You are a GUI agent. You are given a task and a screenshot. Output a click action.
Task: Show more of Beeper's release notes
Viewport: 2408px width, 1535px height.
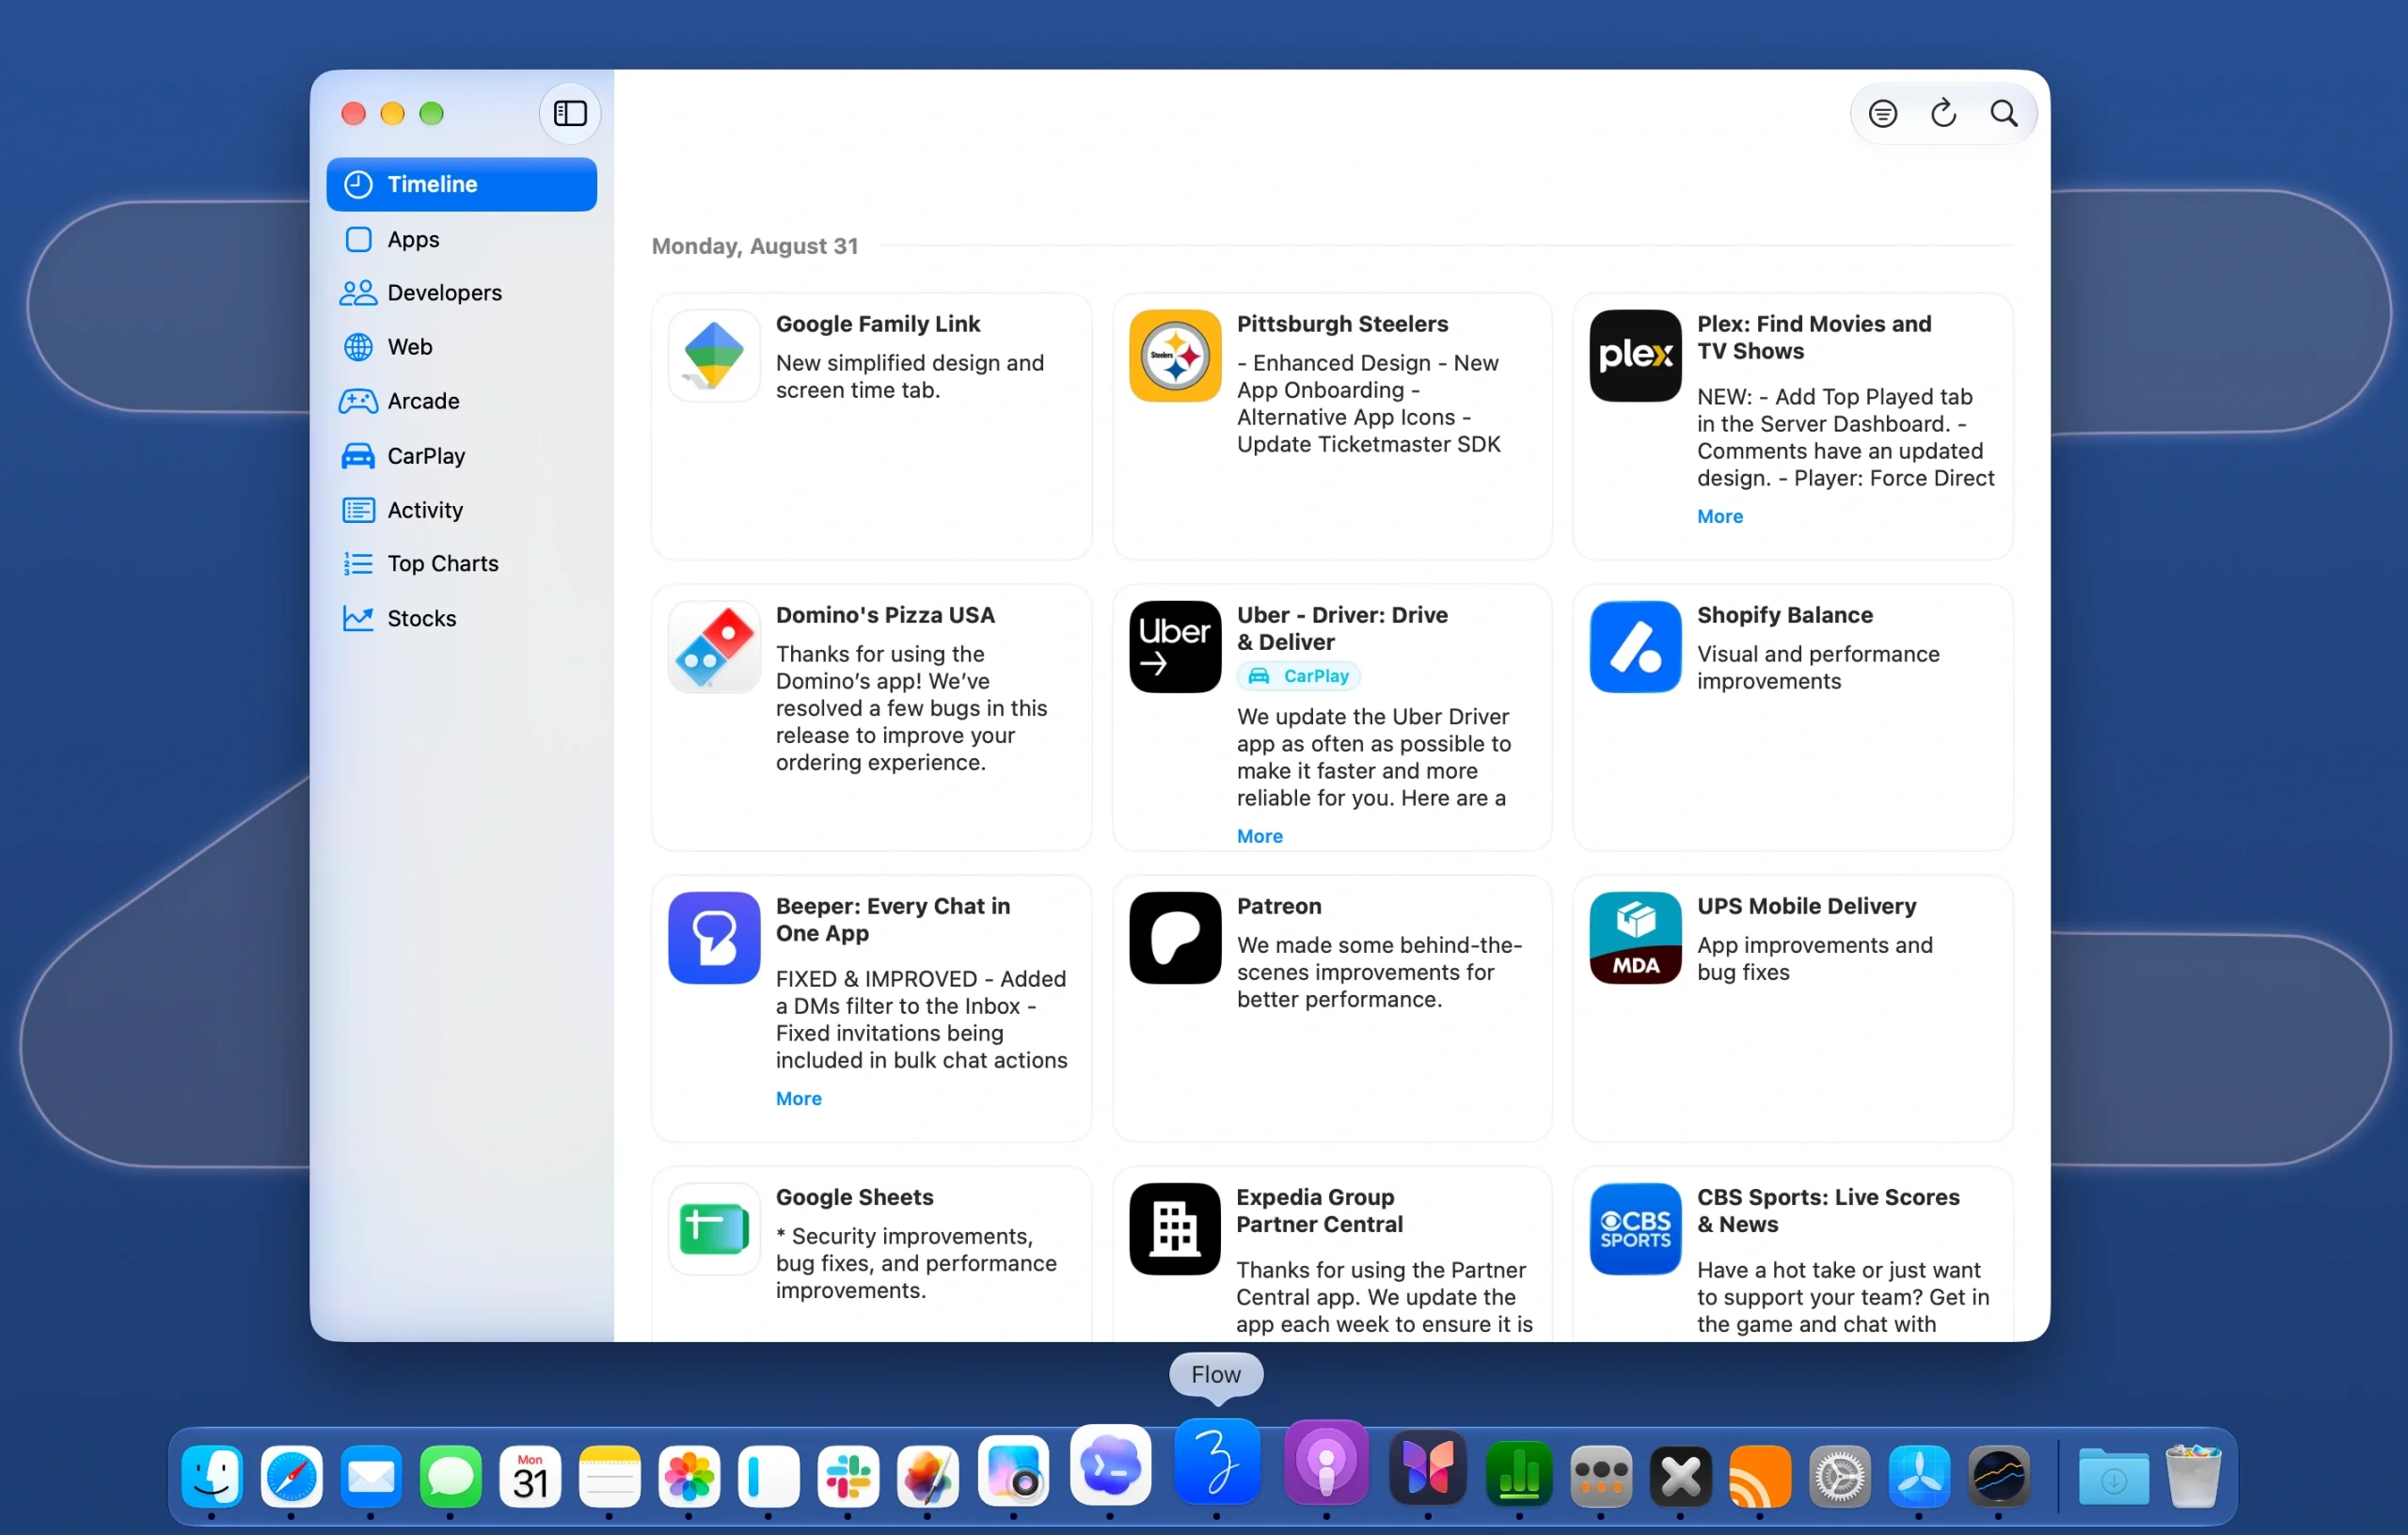tap(799, 1098)
